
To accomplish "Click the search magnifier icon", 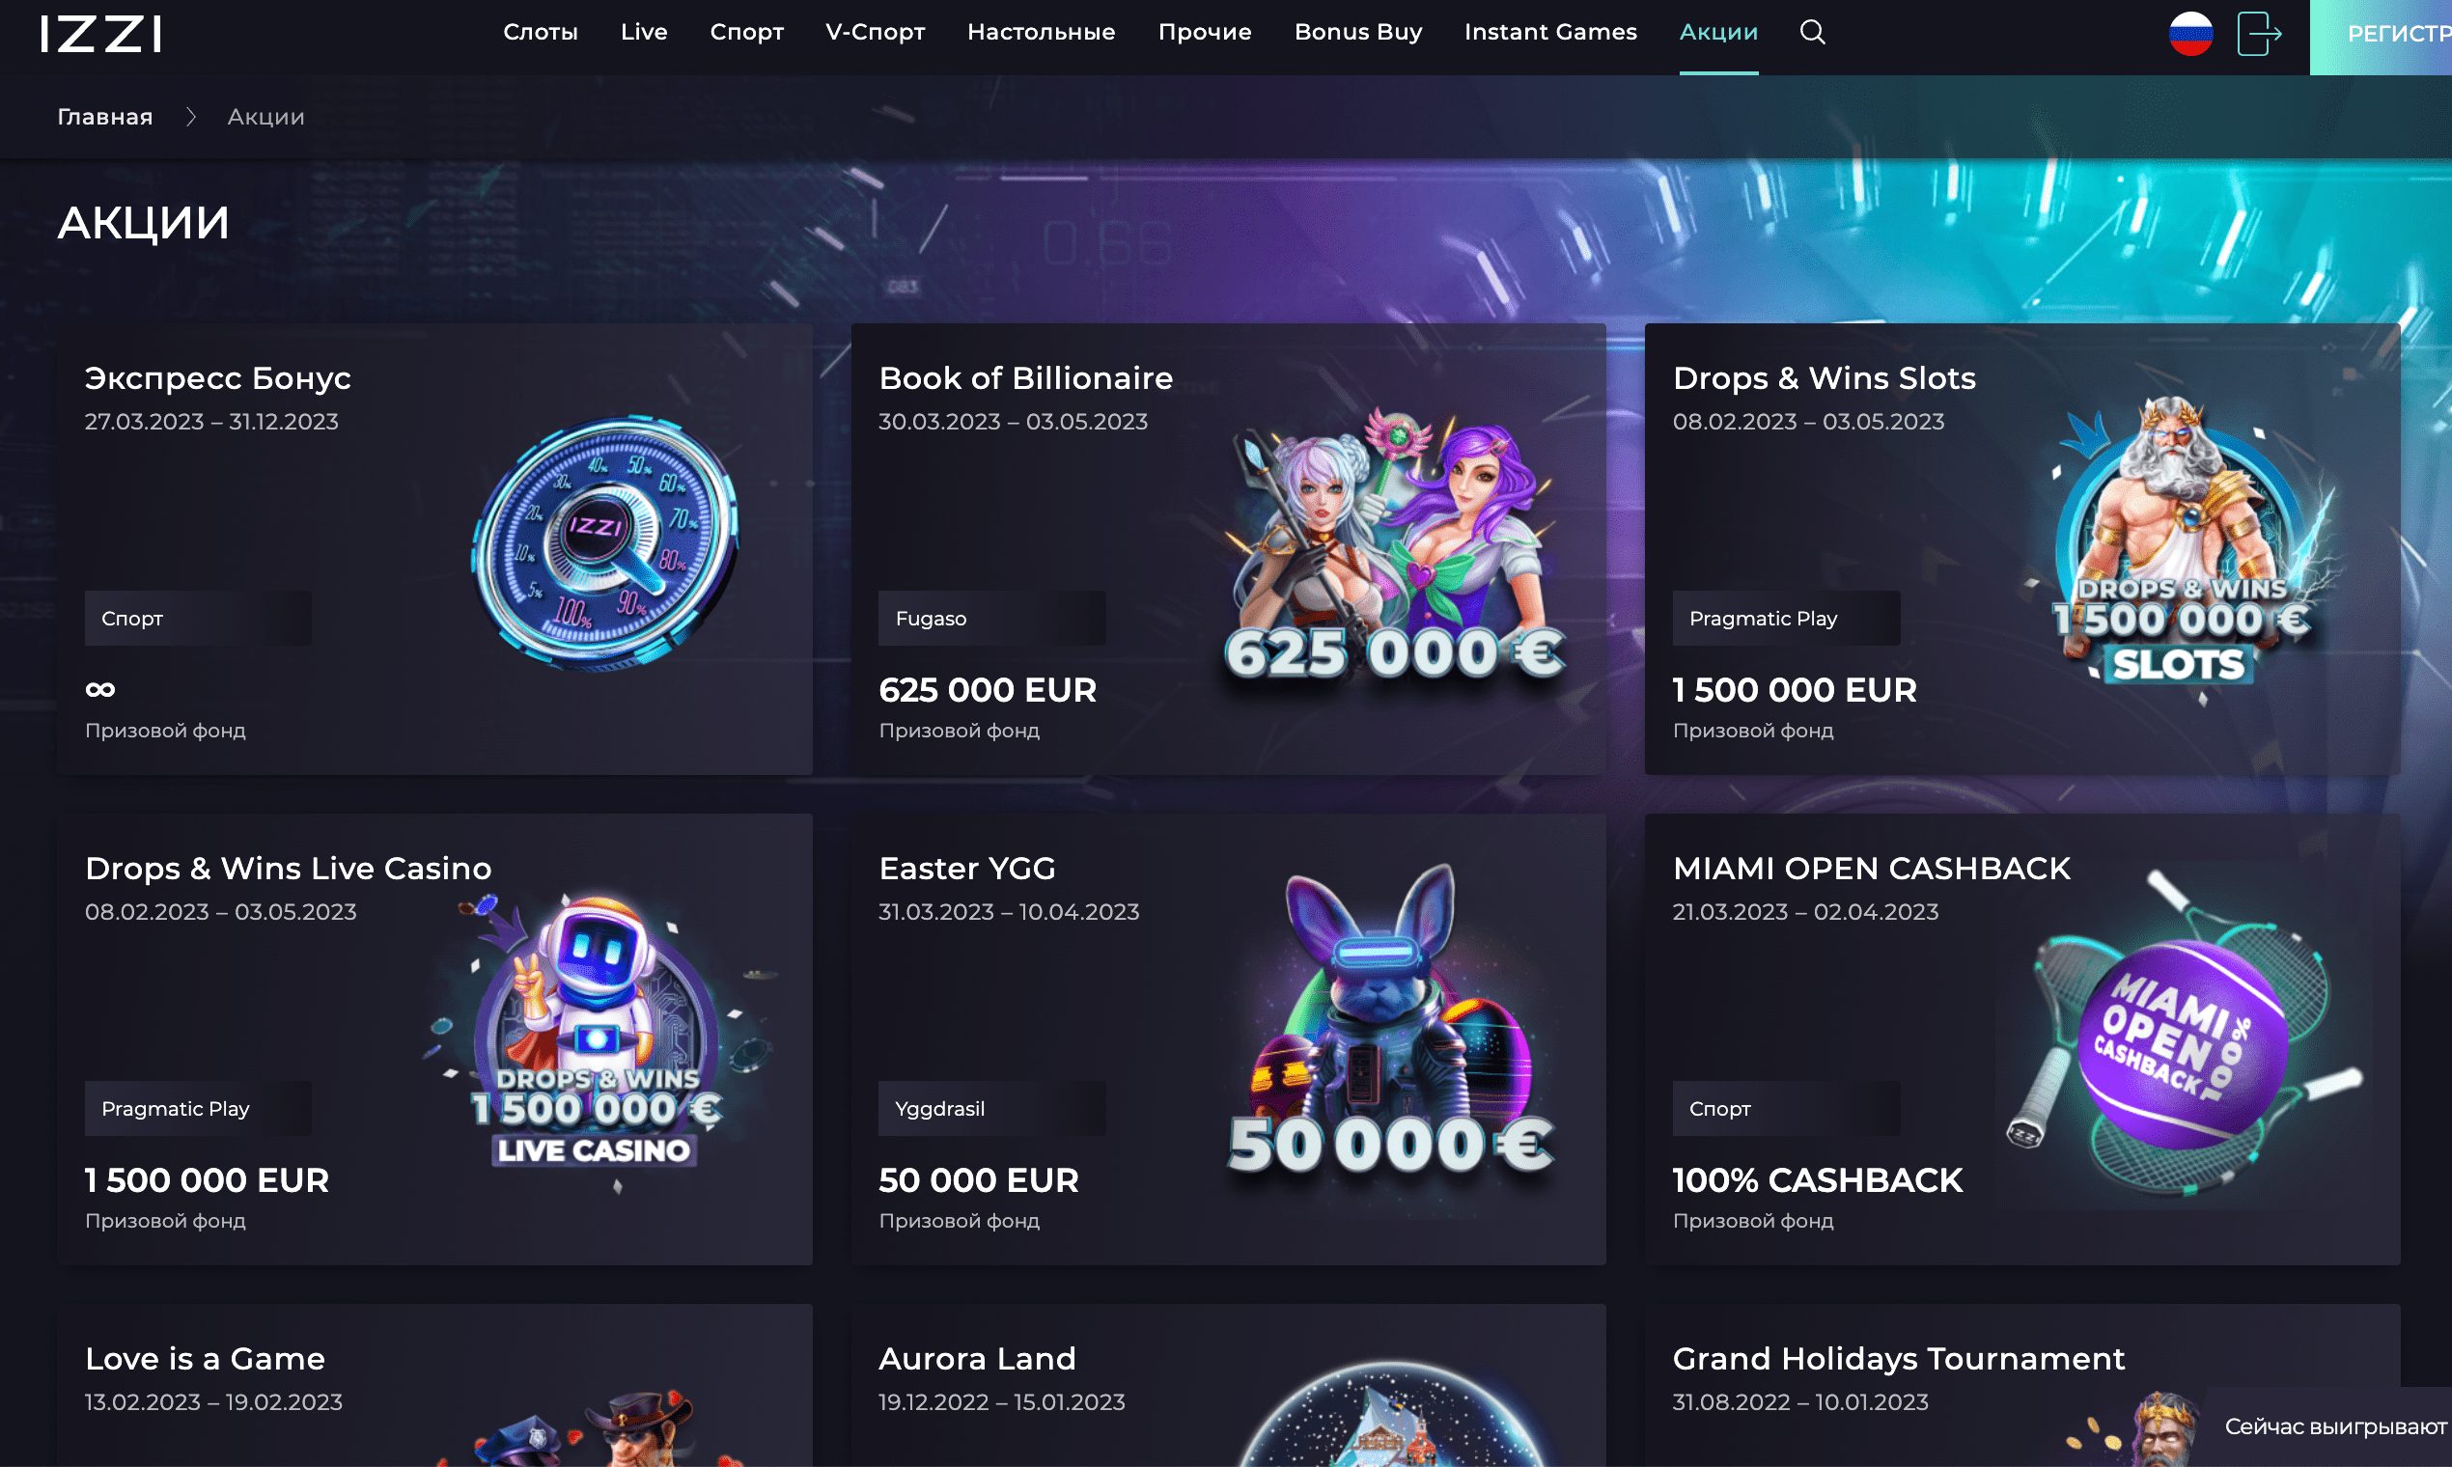I will coord(1812,33).
